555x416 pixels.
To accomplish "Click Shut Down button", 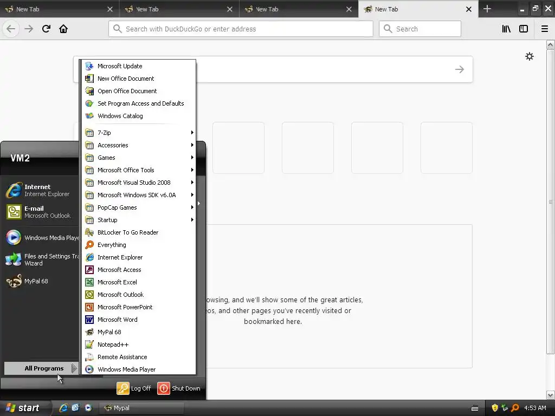I will click(x=179, y=388).
